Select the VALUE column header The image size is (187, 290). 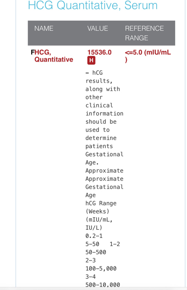[97, 29]
